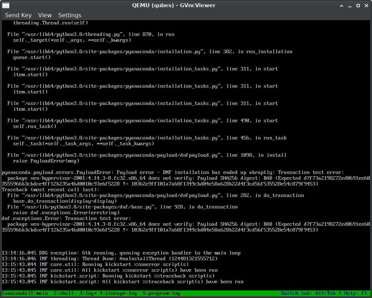Open the Settings menu
372x298 pixels.
pos(70,15)
